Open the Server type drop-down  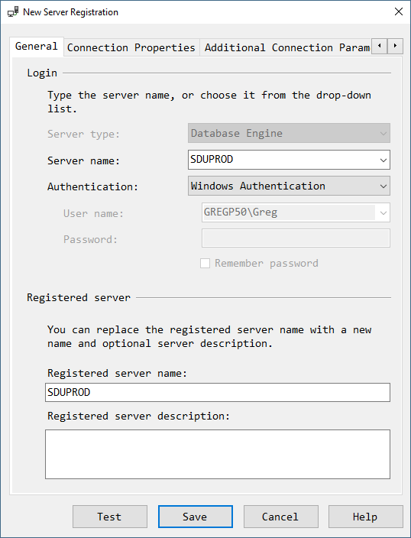click(x=289, y=133)
